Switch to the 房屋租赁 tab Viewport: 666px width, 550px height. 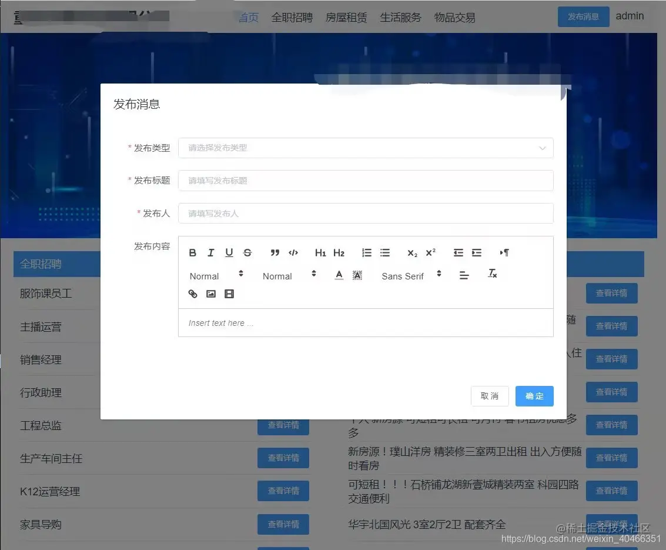click(x=346, y=17)
